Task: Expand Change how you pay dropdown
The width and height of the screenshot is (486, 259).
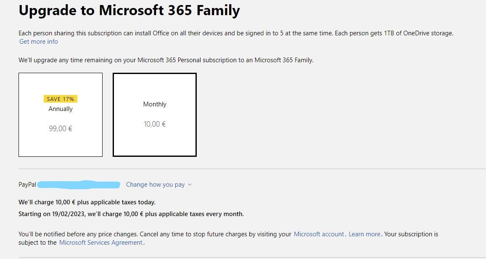Action: click(x=158, y=185)
